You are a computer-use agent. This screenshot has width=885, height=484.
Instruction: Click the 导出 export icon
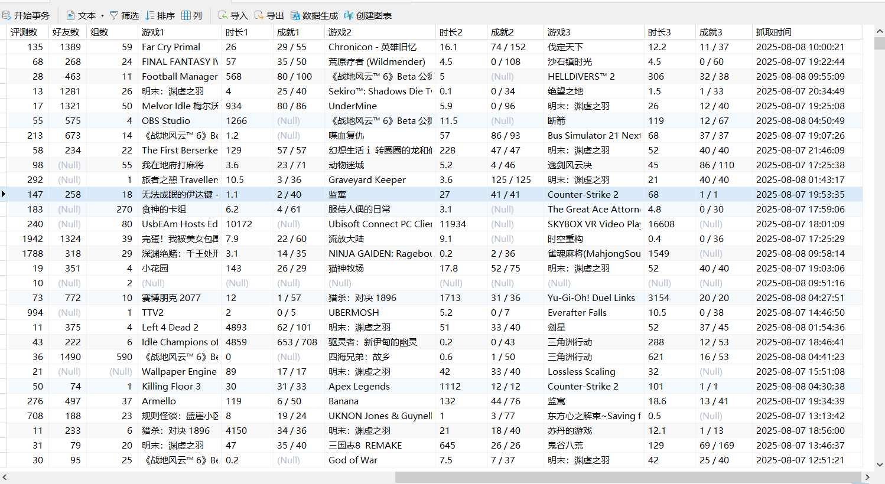[259, 15]
